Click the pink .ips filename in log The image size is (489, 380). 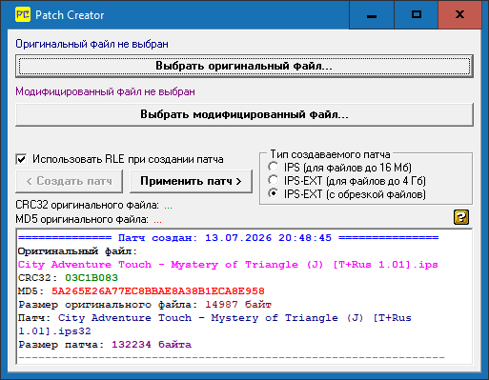[x=228, y=265]
